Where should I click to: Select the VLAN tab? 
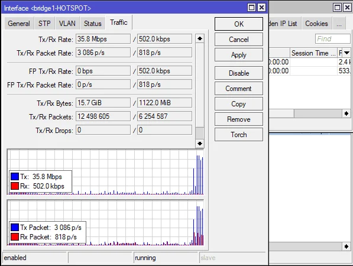67,24
